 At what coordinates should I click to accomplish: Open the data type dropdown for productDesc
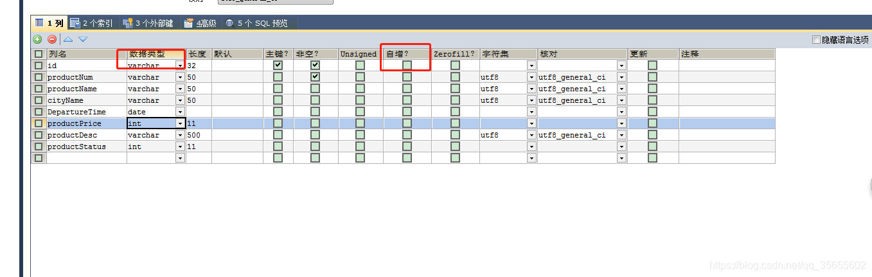coord(180,135)
